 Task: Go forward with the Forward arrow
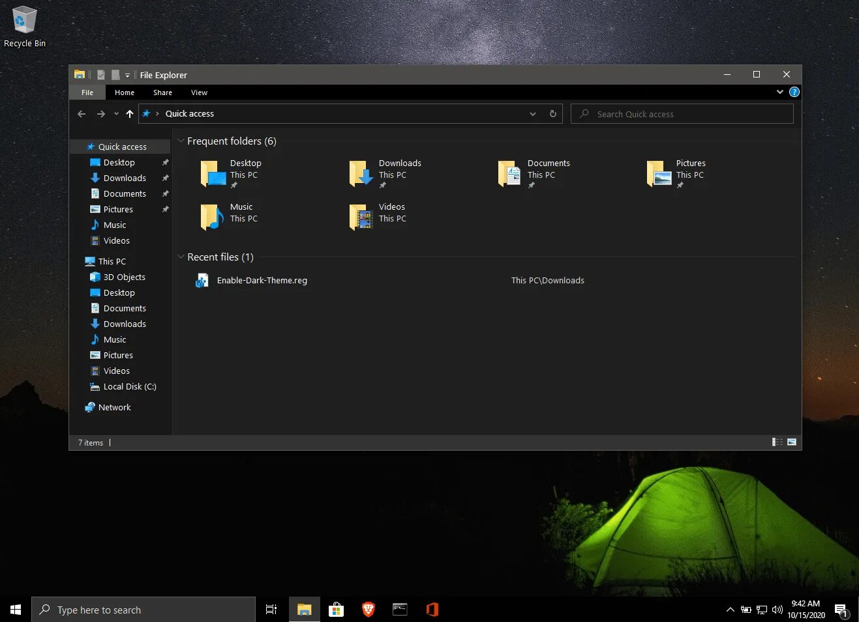click(x=100, y=114)
